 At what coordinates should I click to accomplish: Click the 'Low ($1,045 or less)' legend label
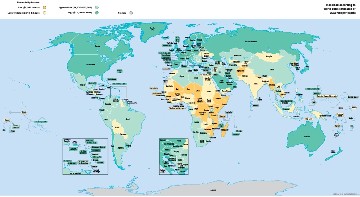(29, 7)
